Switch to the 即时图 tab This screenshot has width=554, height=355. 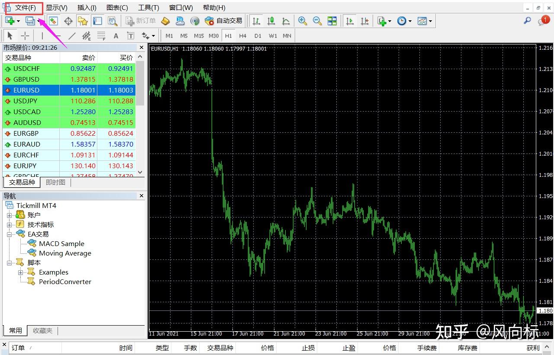pos(55,182)
